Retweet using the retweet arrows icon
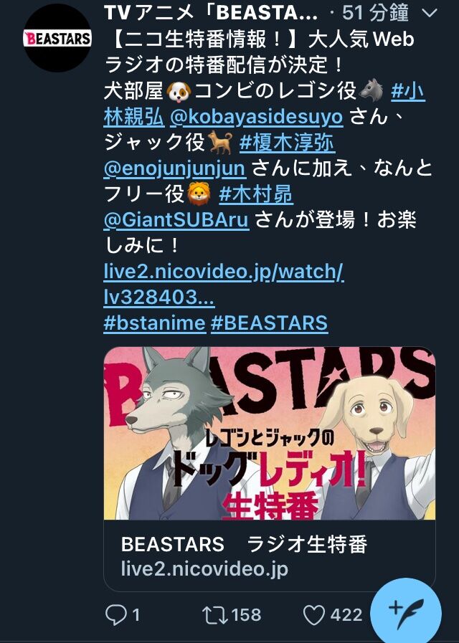 pyautogui.click(x=215, y=615)
